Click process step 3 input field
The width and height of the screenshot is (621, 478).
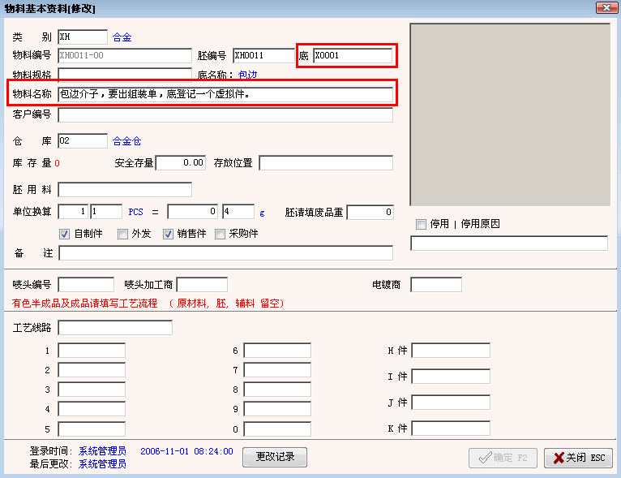pyautogui.click(x=92, y=390)
